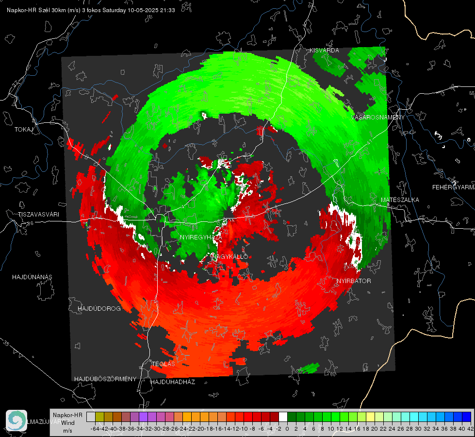Image resolution: width=475 pixels, height=437 pixels.
Task: Select the HAJDÚNÁNÁS town label
Action: click(x=32, y=277)
